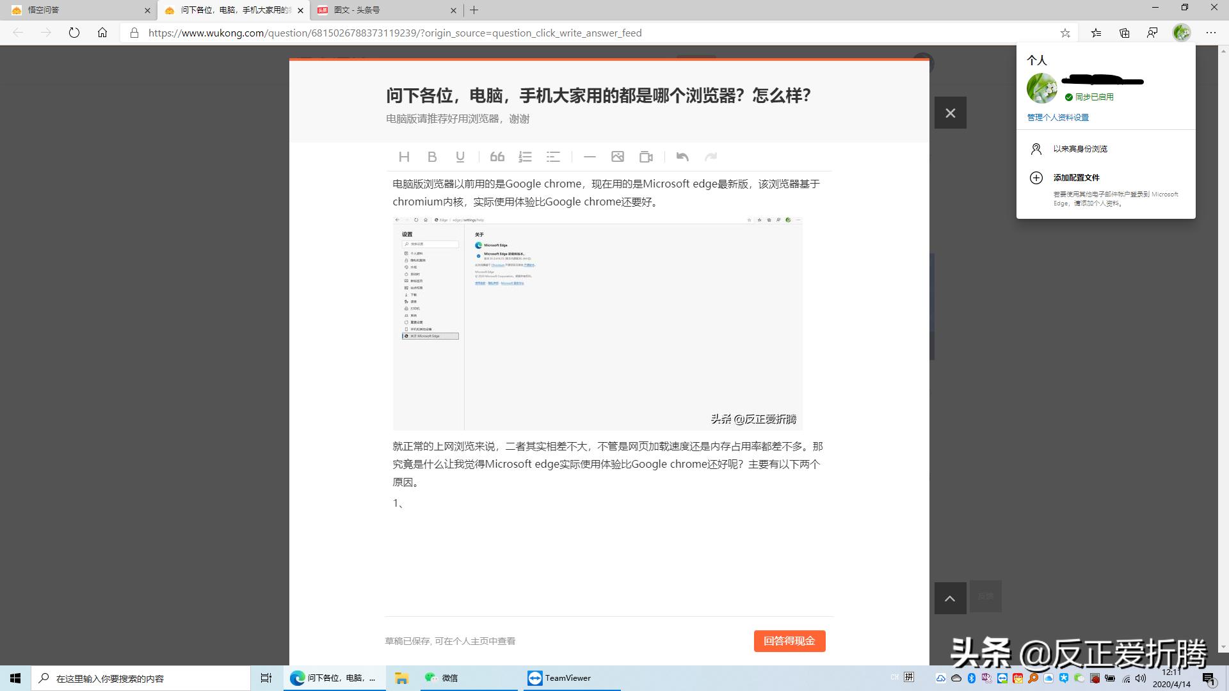
Task: Toggle numbered list formatting
Action: [x=525, y=157]
